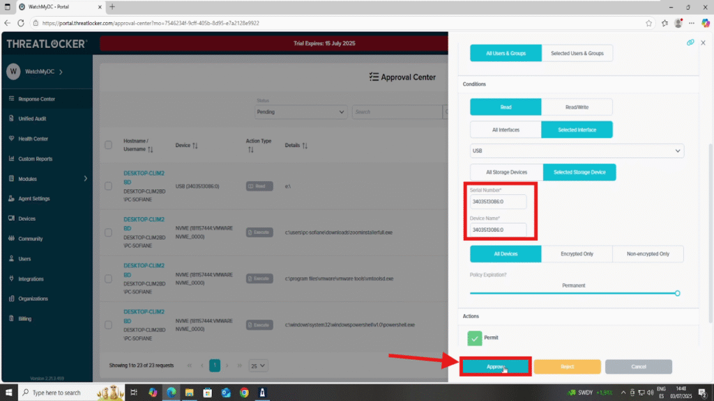This screenshot has height=401, width=714.
Task: Copy link icon in approval panel
Action: [x=690, y=42]
